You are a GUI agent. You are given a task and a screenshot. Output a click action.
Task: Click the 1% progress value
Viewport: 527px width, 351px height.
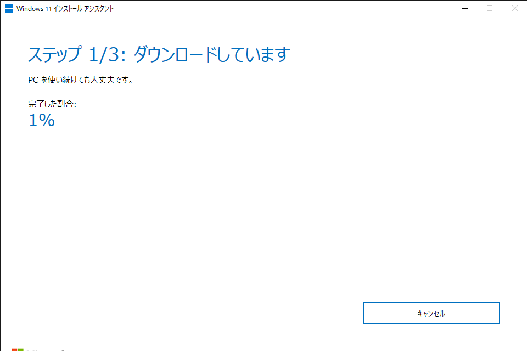pyautogui.click(x=41, y=120)
